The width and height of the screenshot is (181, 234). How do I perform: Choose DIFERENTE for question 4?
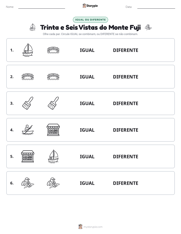pyautogui.click(x=125, y=130)
